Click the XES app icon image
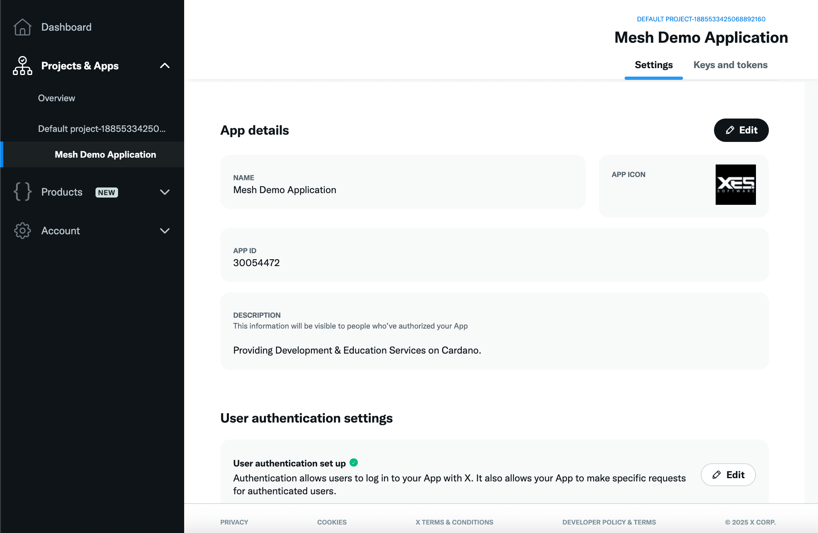818x533 pixels. (735, 185)
